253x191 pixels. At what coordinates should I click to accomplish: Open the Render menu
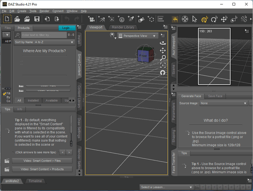tap(44, 11)
